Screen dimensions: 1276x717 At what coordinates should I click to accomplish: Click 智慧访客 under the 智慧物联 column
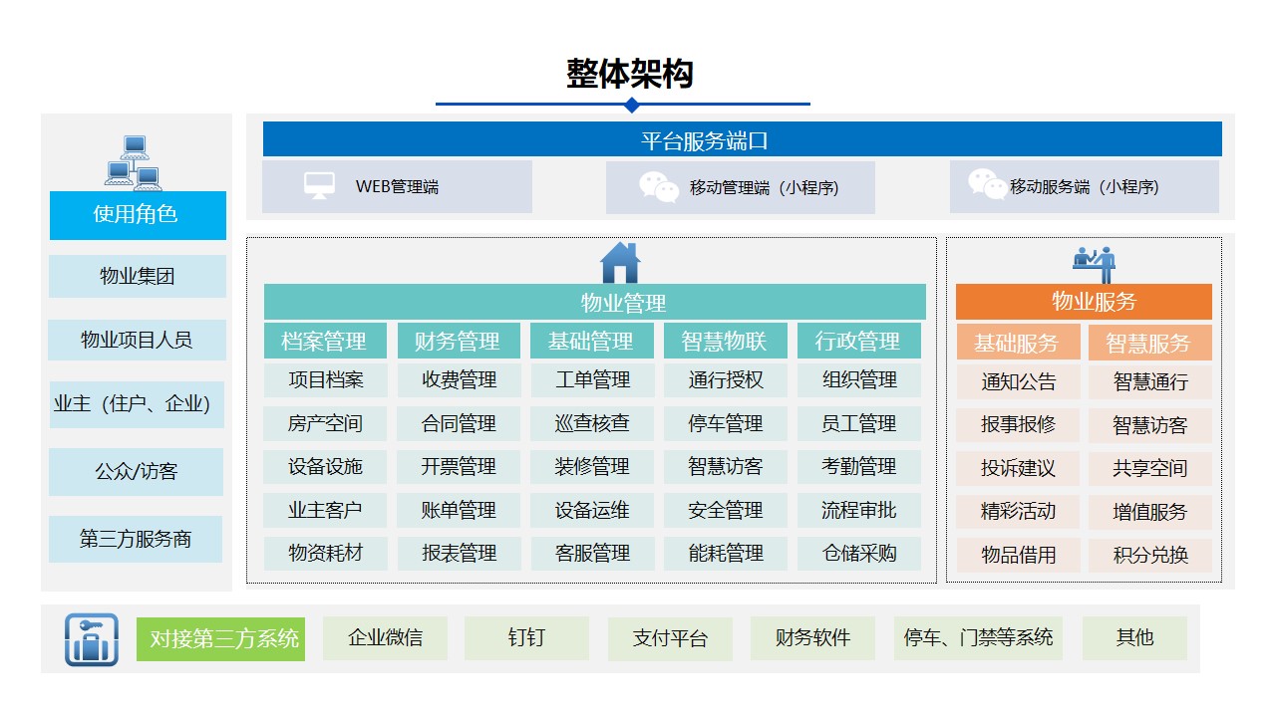click(x=726, y=467)
